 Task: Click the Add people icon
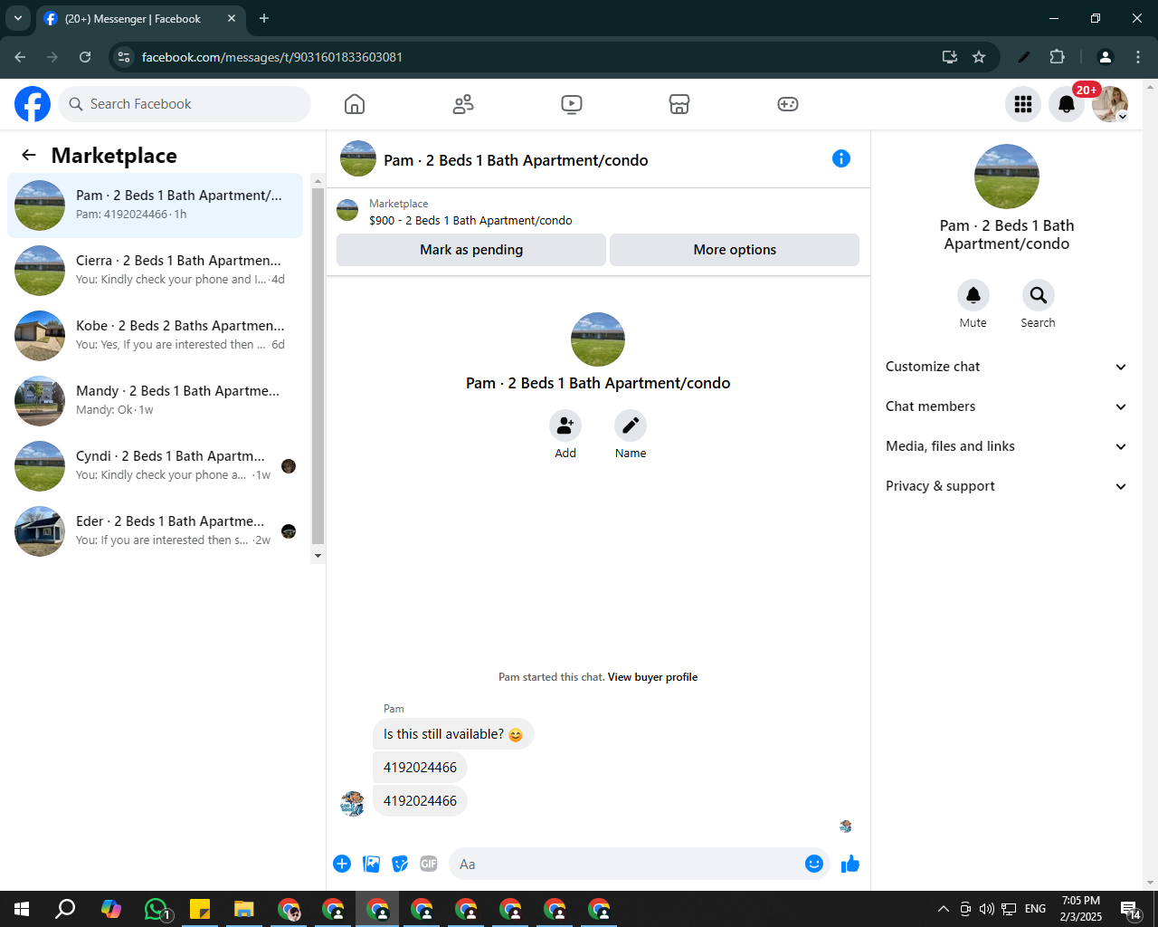pyautogui.click(x=565, y=425)
